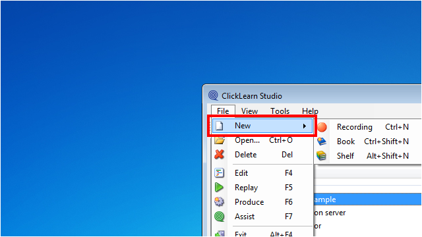Image resolution: width=422 pixels, height=237 pixels.
Task: Click the blue Book icon
Action: point(322,142)
